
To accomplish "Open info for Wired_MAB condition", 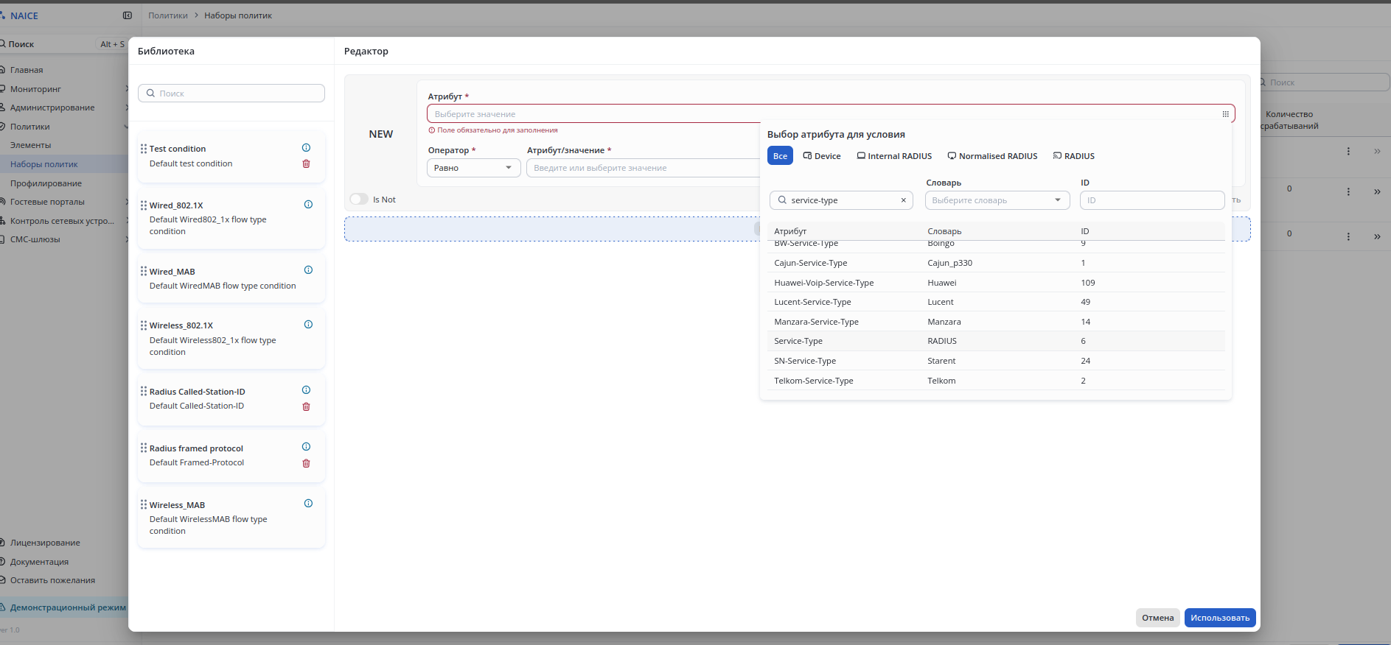I will [x=308, y=270].
